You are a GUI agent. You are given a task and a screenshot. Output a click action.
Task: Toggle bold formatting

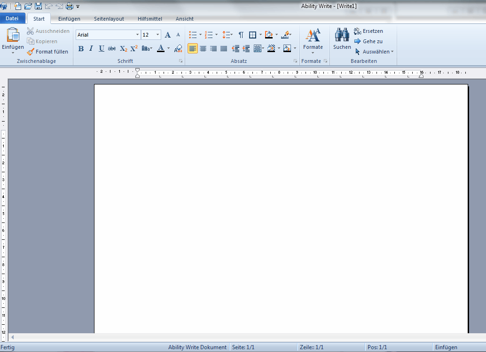pyautogui.click(x=81, y=49)
